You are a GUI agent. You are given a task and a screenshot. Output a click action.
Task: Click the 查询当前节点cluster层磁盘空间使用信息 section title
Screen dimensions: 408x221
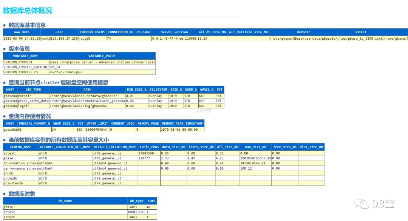click(x=58, y=82)
